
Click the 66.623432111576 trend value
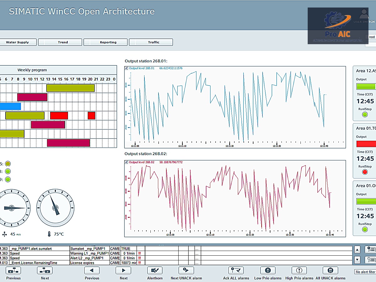pyautogui.click(x=171, y=68)
